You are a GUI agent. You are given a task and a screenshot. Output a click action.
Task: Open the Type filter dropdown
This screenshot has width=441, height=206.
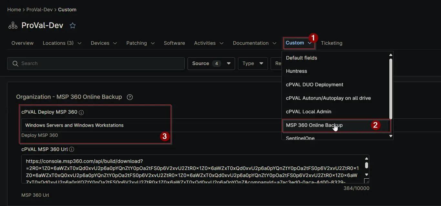click(253, 63)
